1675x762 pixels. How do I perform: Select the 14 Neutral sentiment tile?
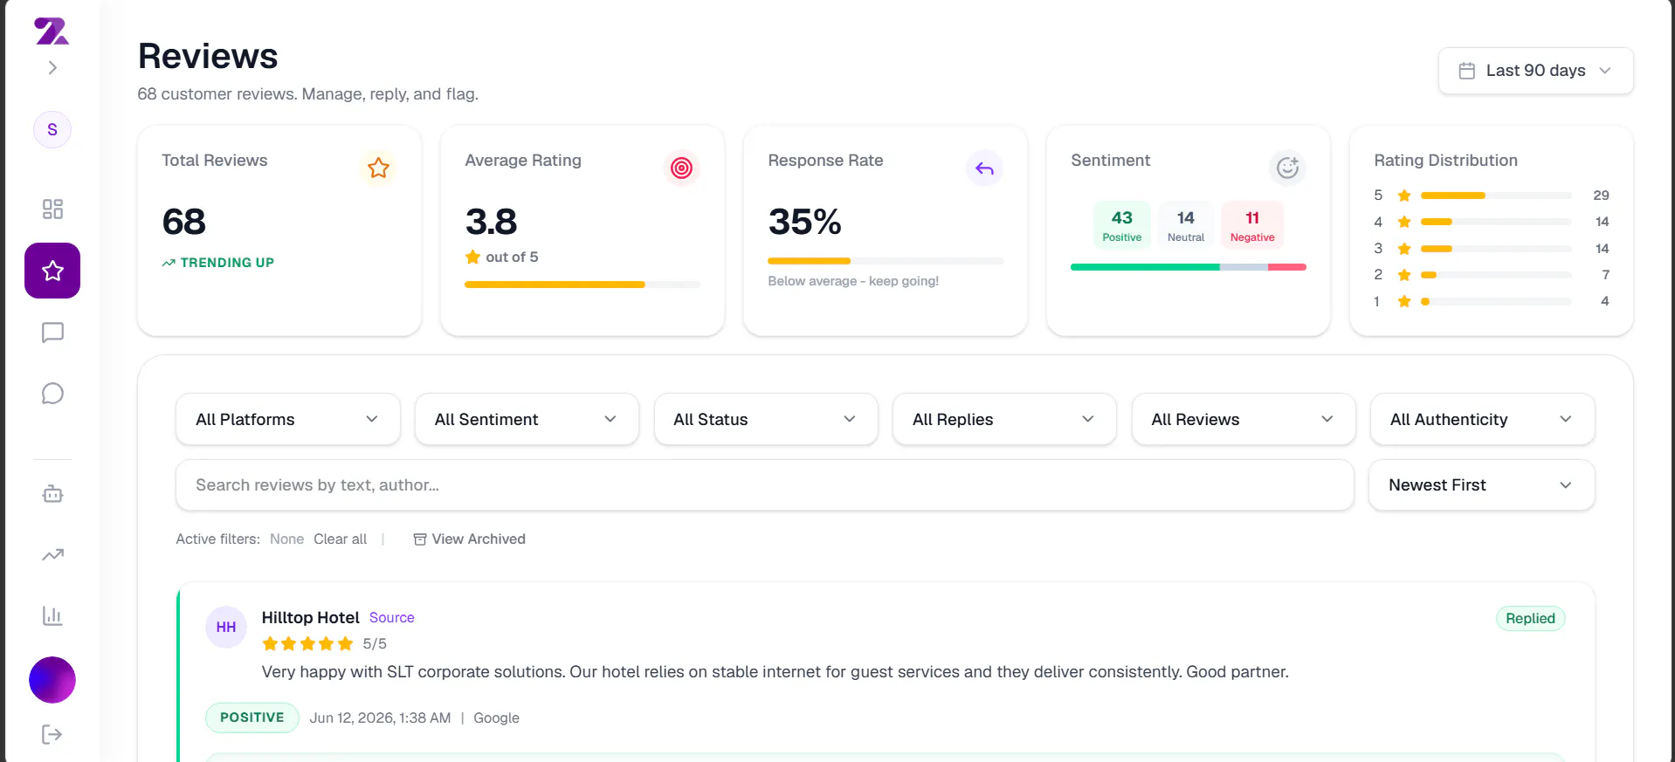1185,225
